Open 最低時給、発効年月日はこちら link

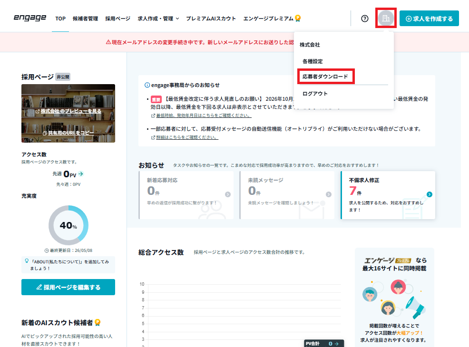coord(201,116)
